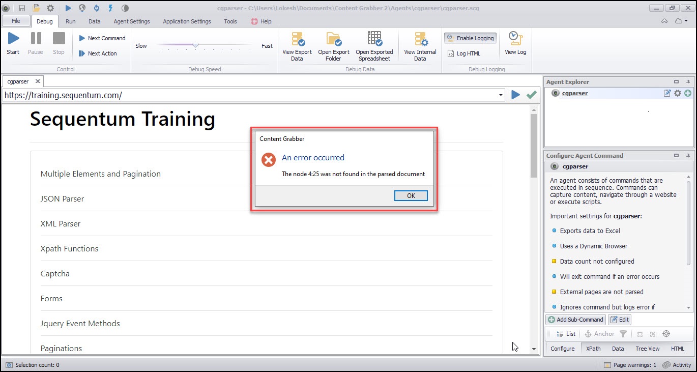Image resolution: width=697 pixels, height=372 pixels.
Task: Click the target icon in command toolbar
Action: tap(666, 334)
